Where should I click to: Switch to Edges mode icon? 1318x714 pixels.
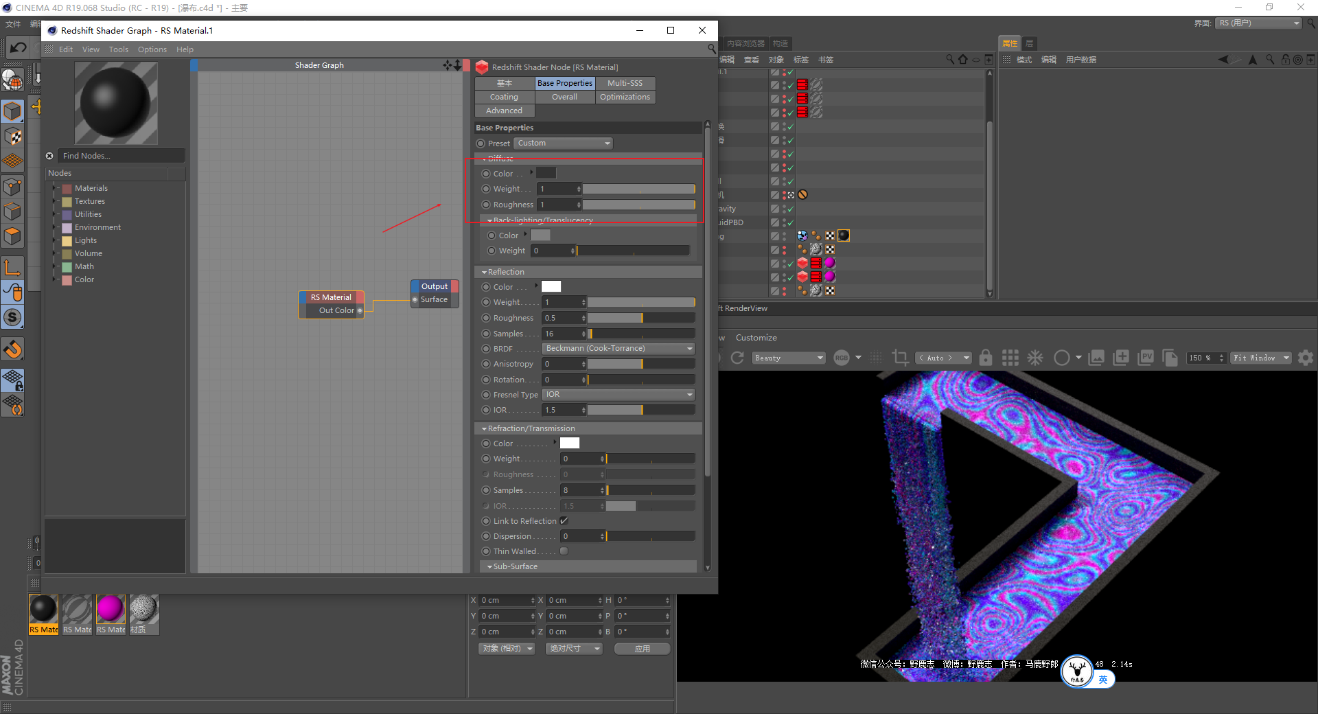(x=12, y=211)
